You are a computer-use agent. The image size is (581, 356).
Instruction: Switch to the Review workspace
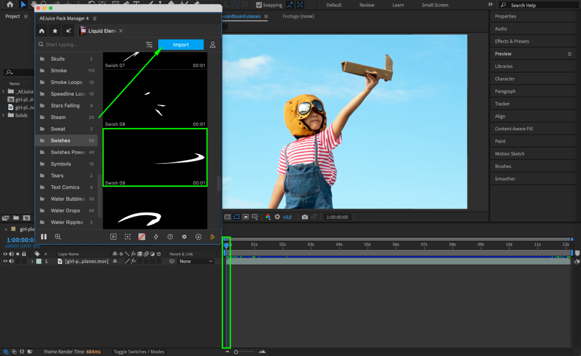click(367, 5)
